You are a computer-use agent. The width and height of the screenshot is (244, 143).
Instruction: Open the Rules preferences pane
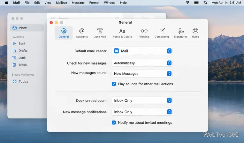(195, 33)
